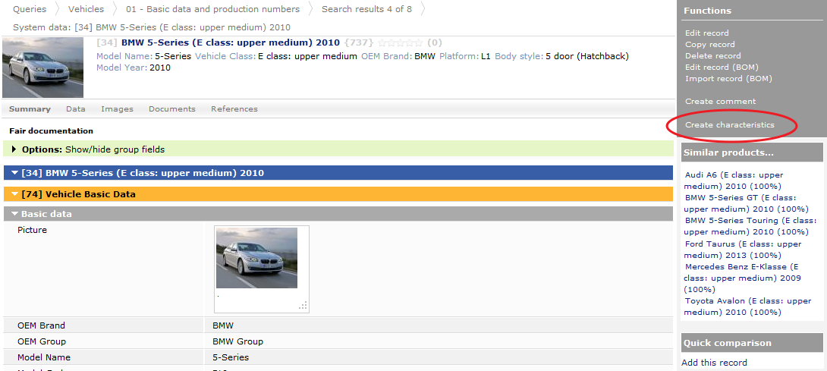Open the Queries breadcrumb
827x371 pixels.
pyautogui.click(x=30, y=9)
